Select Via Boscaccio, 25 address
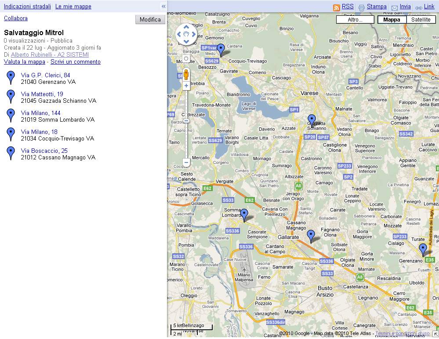 44,151
